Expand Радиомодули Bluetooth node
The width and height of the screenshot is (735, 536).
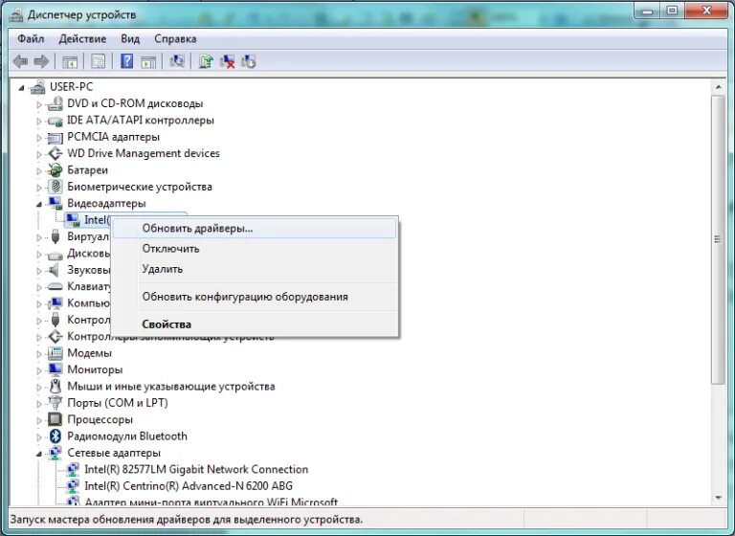39,437
